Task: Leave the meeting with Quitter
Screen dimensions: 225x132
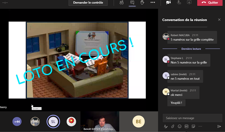Action: 210,2
